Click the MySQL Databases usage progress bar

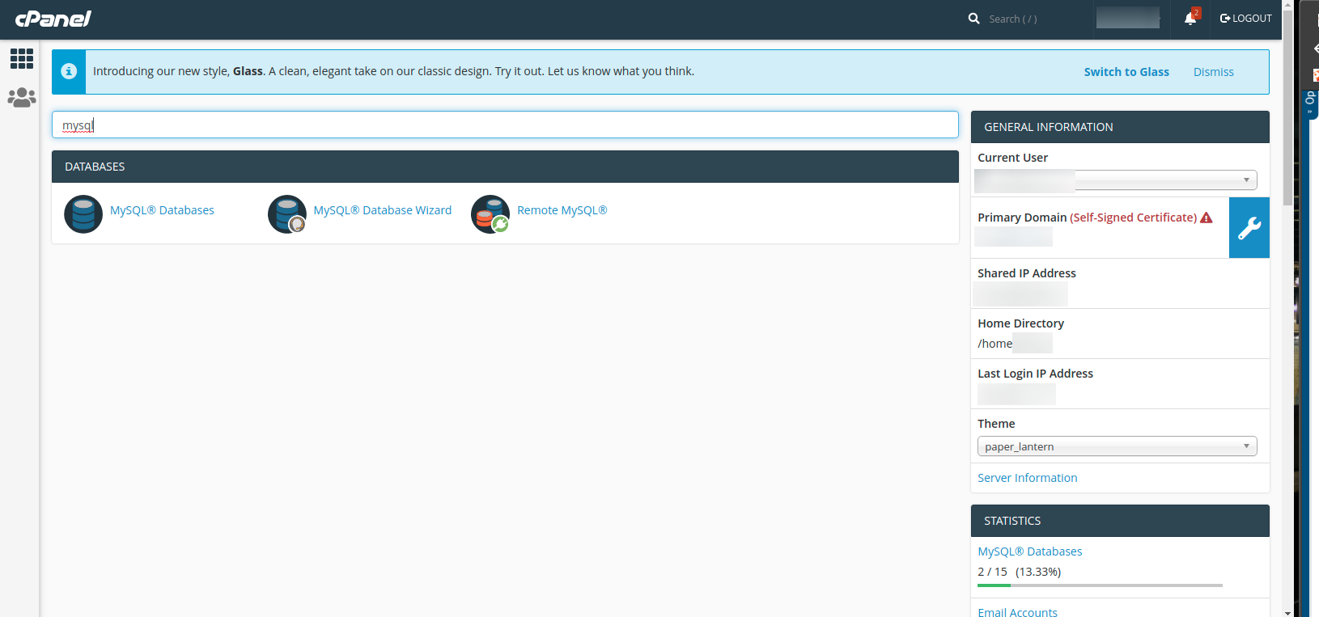pyautogui.click(x=1100, y=585)
